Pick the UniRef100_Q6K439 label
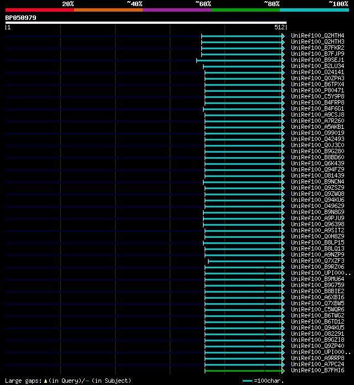354x385 pixels. (317, 163)
